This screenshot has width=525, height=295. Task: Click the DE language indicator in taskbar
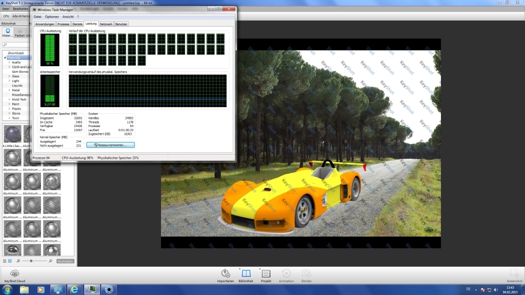pyautogui.click(x=469, y=289)
